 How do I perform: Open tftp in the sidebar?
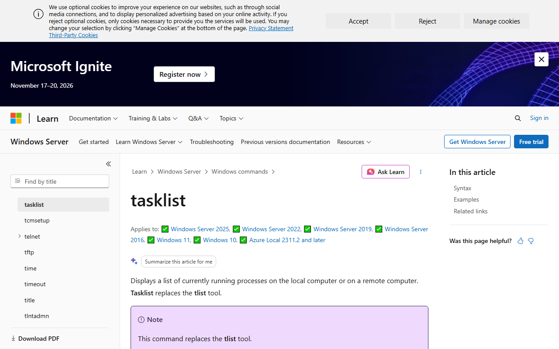[x=63, y=252]
